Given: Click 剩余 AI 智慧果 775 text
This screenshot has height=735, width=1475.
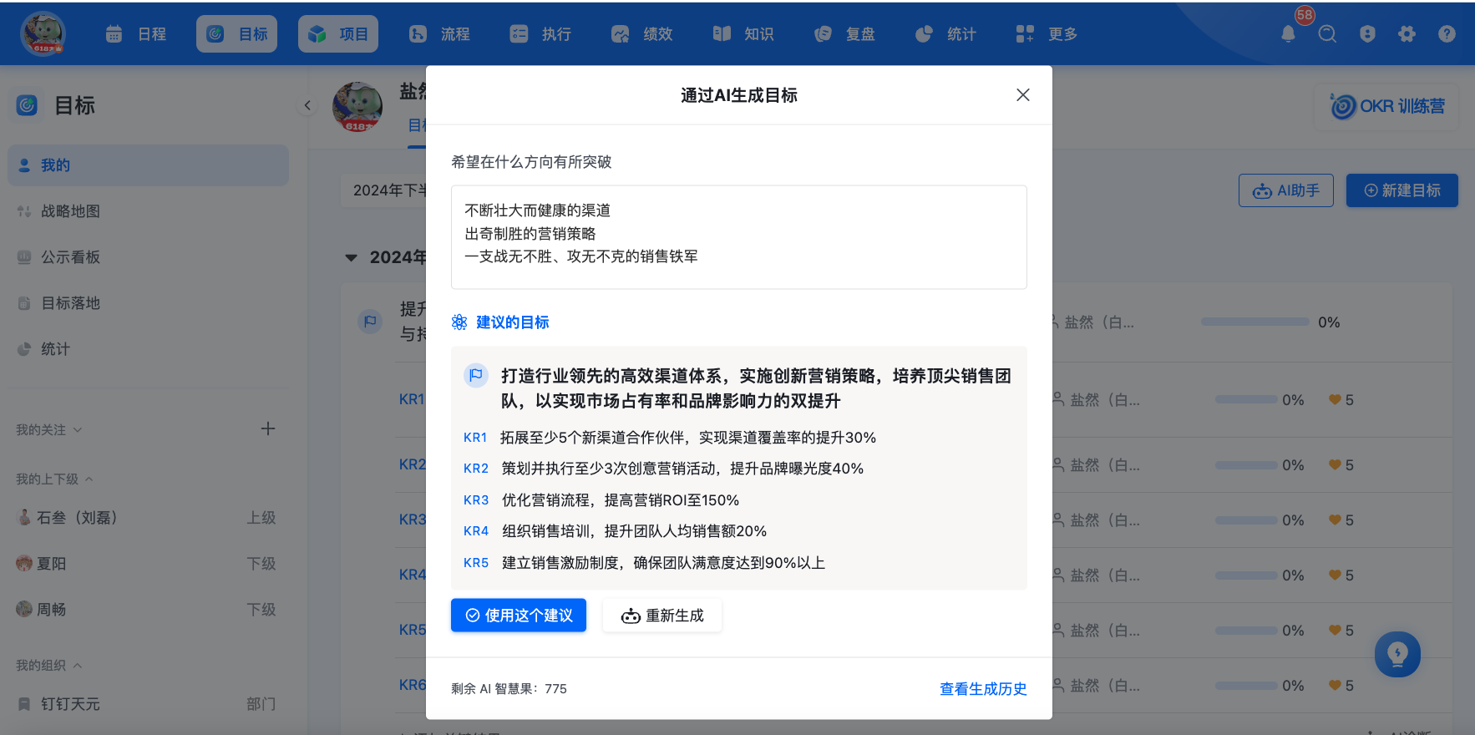Looking at the screenshot, I should pyautogui.click(x=509, y=689).
